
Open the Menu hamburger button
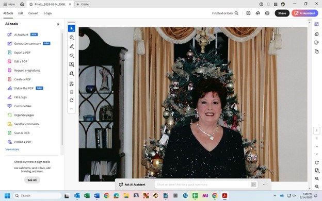[9, 4]
